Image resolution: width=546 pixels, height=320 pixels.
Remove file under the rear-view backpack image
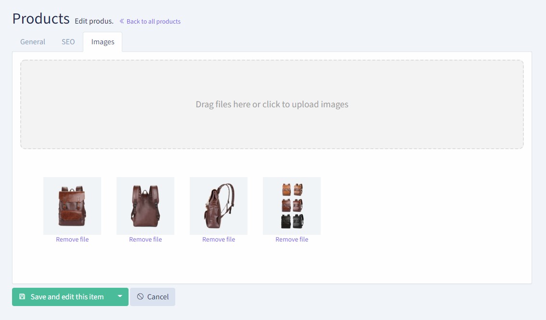pyautogui.click(x=145, y=239)
